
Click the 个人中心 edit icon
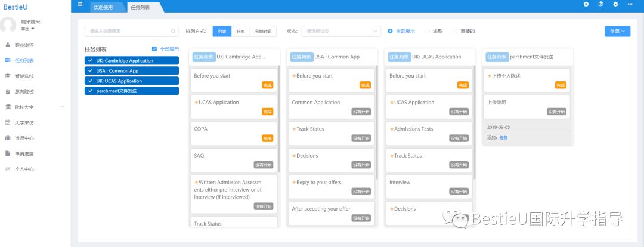tap(7, 169)
